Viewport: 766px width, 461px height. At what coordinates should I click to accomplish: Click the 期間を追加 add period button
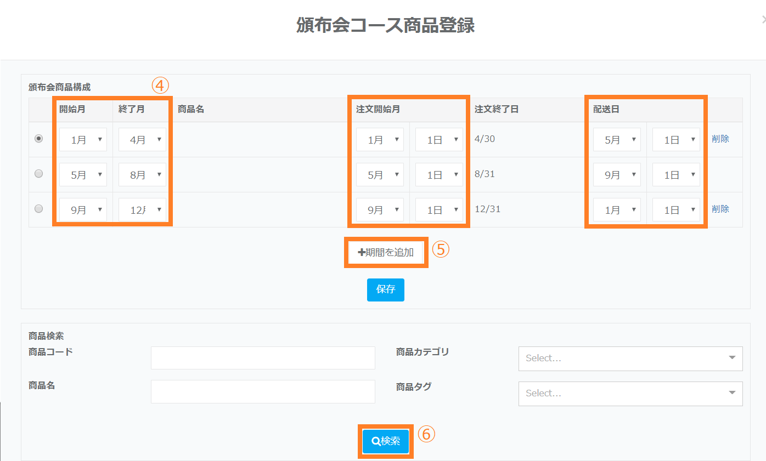(386, 253)
